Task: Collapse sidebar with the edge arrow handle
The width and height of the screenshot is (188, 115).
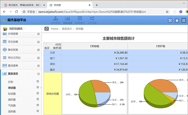Action: (41, 87)
